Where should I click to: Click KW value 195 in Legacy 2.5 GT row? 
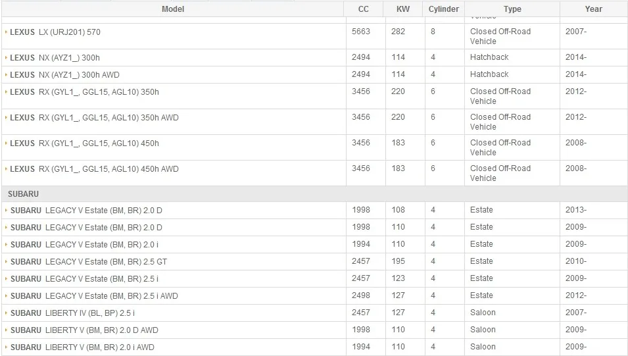[x=398, y=261]
